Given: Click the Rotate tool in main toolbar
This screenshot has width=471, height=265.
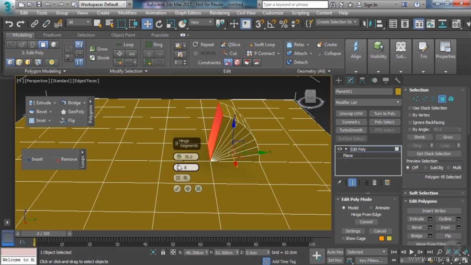Looking at the screenshot, I should pos(159,24).
